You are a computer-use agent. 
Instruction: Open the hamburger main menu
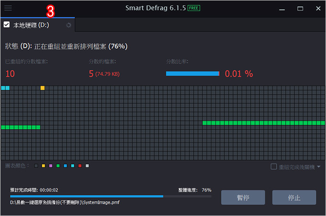[x=8, y=8]
